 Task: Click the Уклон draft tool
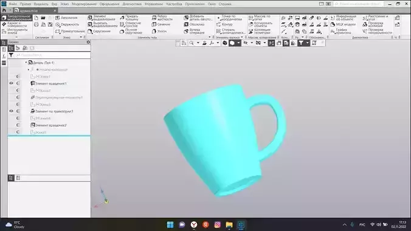[x=159, y=31]
